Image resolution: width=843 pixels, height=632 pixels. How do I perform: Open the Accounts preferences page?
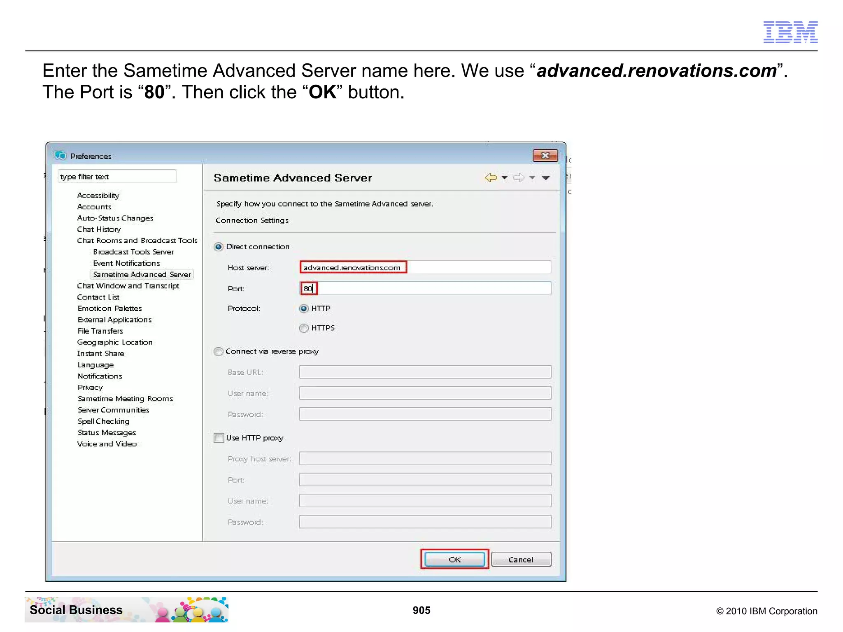[x=94, y=207]
